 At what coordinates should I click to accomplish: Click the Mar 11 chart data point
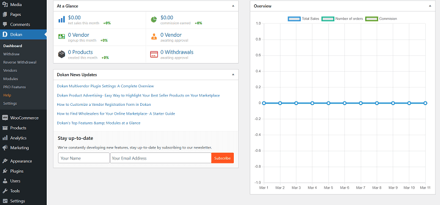[425, 103]
